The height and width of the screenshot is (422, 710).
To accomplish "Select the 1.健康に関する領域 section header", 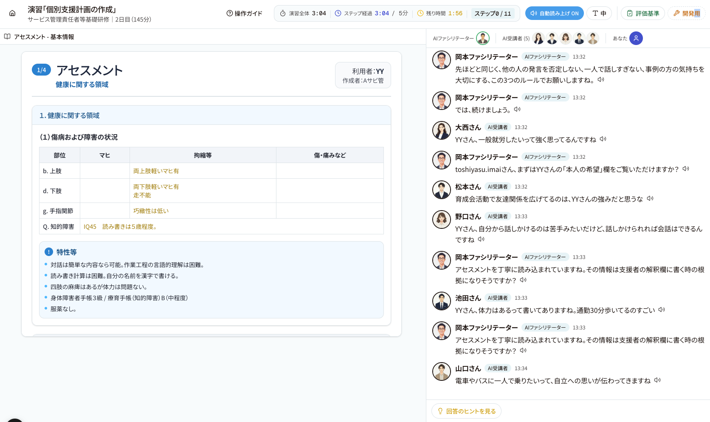I will point(211,115).
